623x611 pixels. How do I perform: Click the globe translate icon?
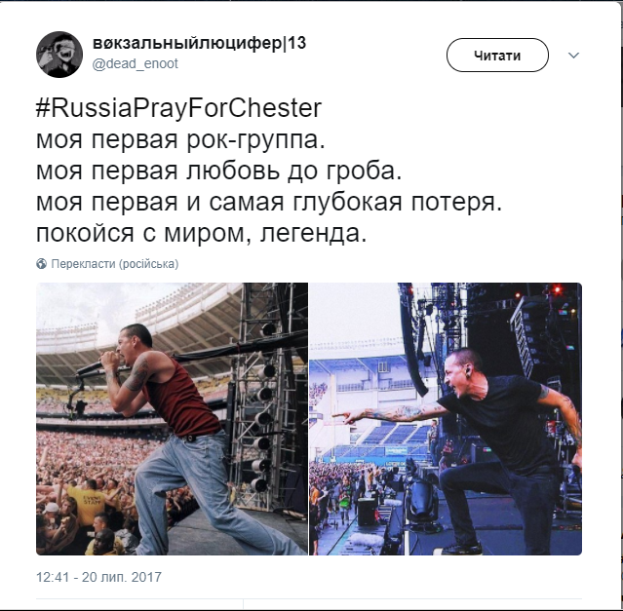[x=41, y=264]
